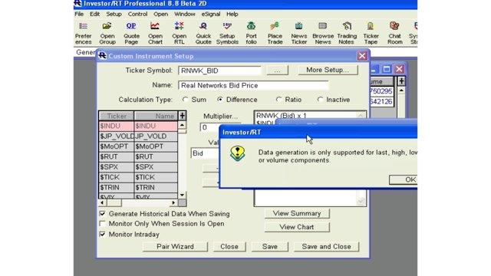Open the eSignal menu
The image size is (491, 276).
tap(211, 14)
